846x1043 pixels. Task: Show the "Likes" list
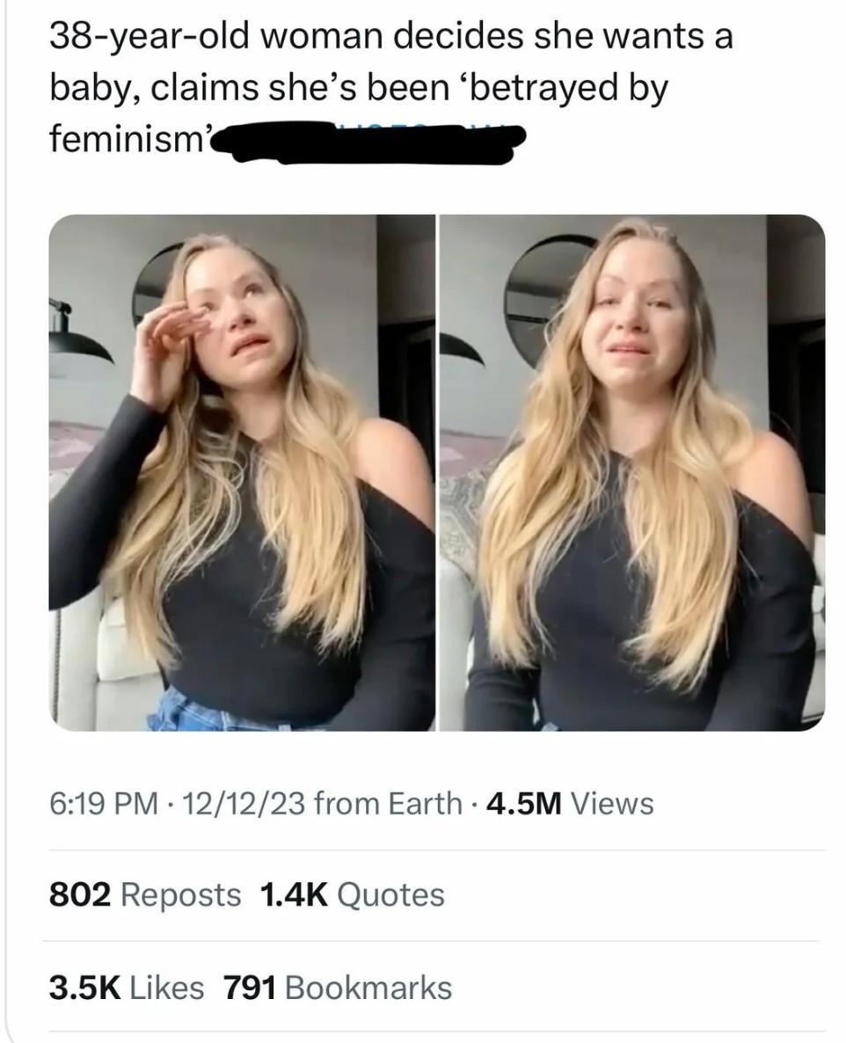[166, 987]
